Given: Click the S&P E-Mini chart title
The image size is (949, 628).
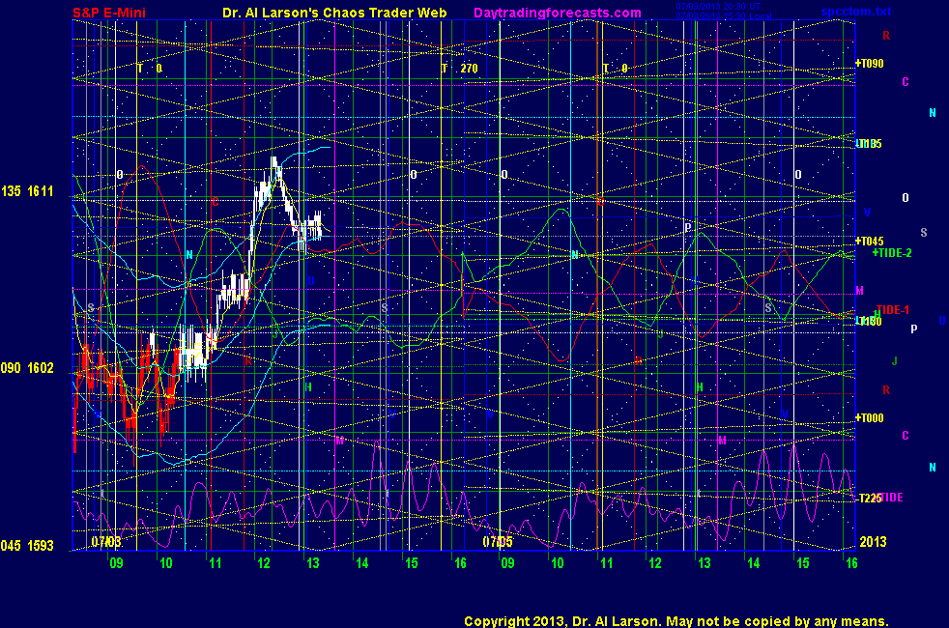Looking at the screenshot, I should click(109, 13).
